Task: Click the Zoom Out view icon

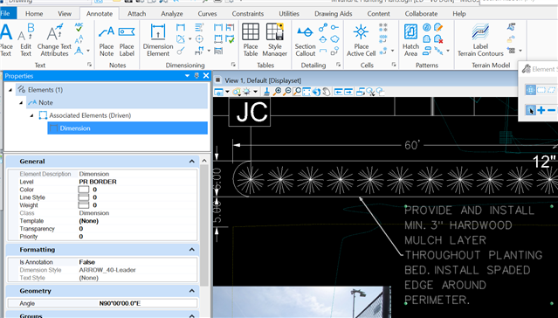Action: [286, 92]
